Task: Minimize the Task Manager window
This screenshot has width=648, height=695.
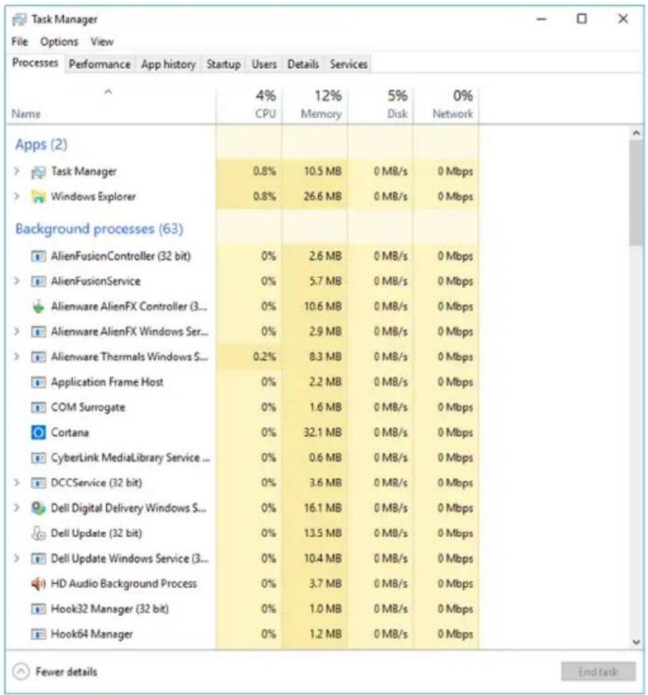Action: pos(541,19)
